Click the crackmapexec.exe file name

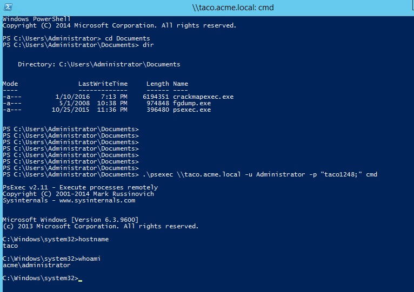[x=203, y=97]
